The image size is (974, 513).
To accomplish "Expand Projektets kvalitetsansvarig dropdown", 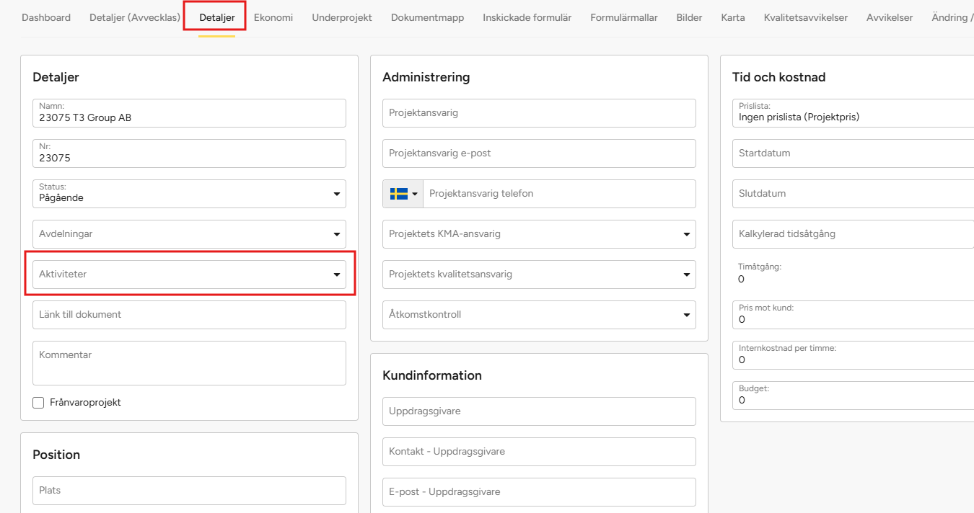I will tap(539, 275).
